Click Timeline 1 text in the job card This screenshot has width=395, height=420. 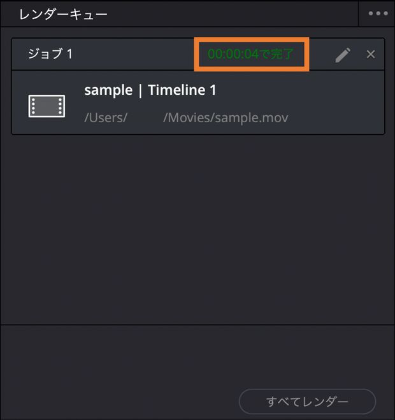182,90
